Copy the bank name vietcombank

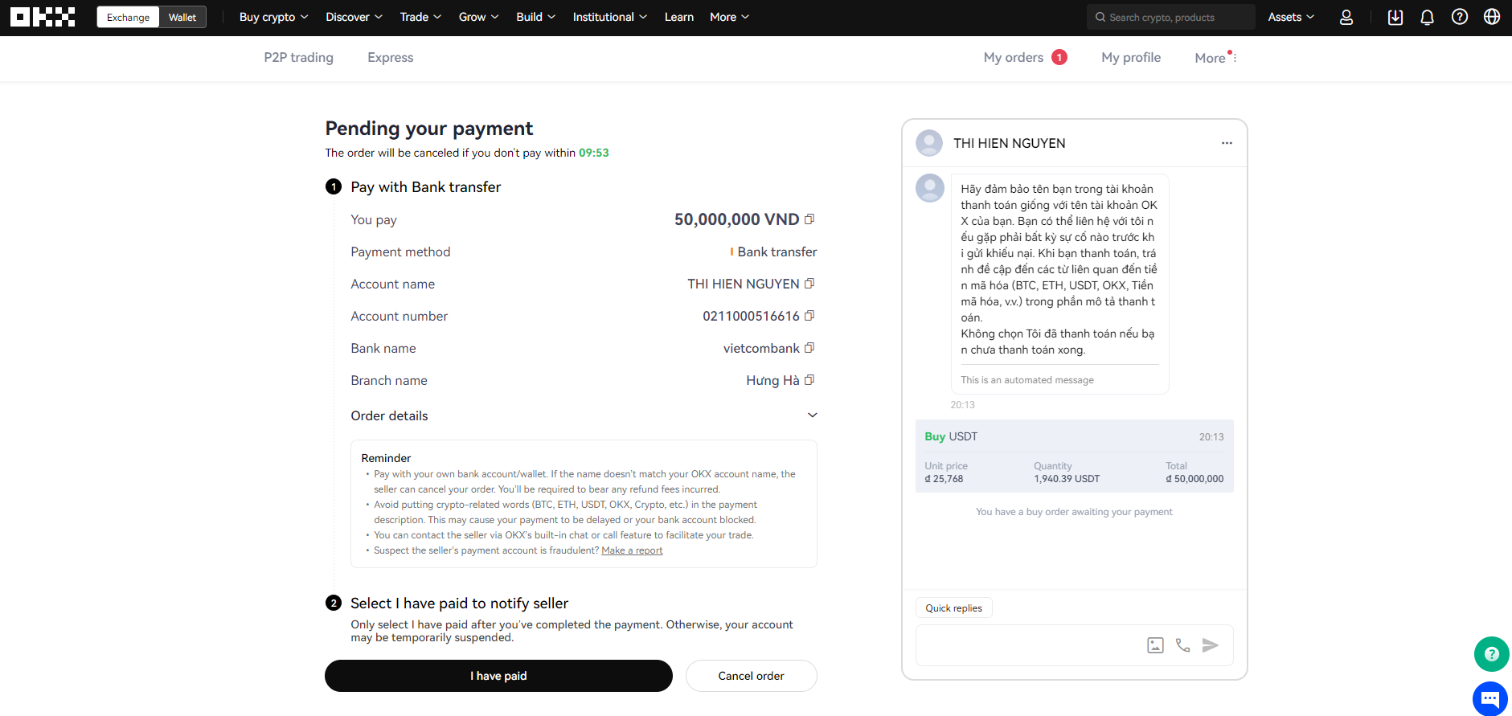(x=809, y=348)
